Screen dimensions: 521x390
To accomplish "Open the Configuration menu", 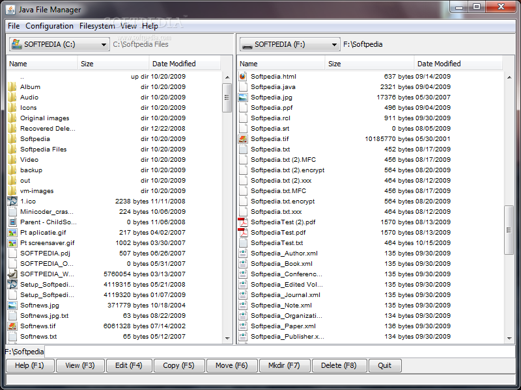I will tap(49, 26).
